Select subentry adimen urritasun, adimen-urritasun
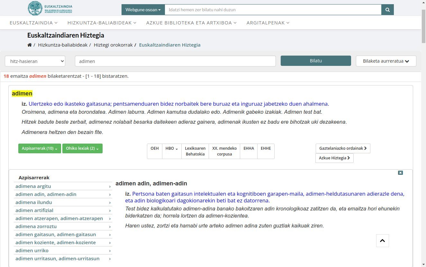The height and width of the screenshot is (267, 426). point(63,259)
